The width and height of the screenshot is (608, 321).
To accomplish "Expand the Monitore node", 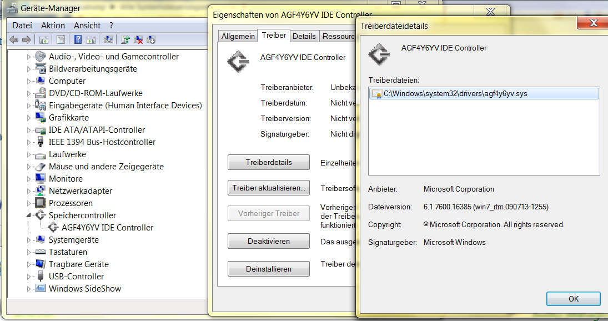I will click(29, 179).
